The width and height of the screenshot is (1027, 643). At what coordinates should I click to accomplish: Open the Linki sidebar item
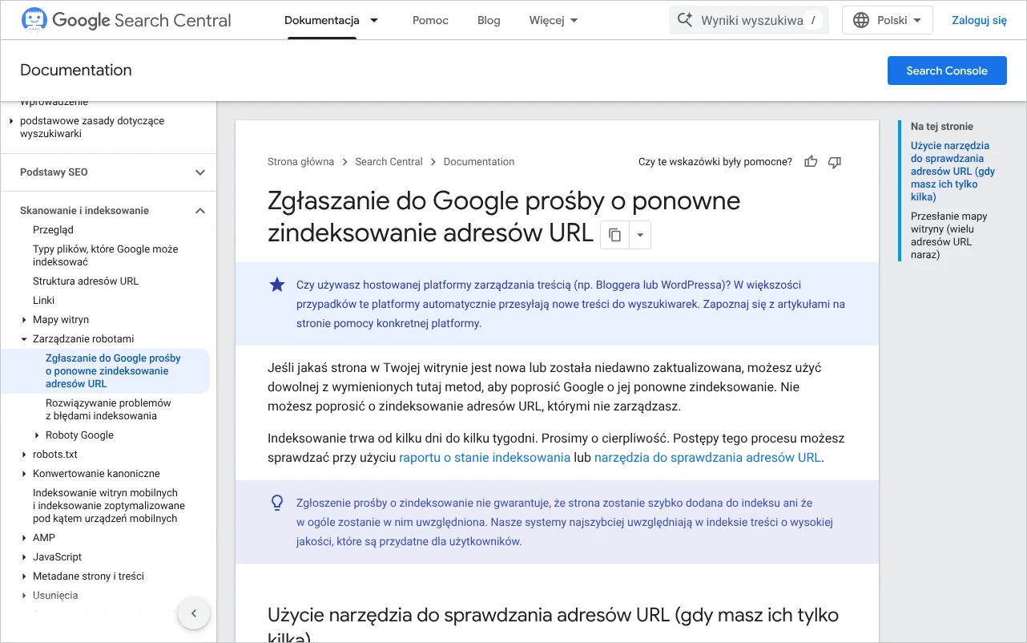[44, 301]
